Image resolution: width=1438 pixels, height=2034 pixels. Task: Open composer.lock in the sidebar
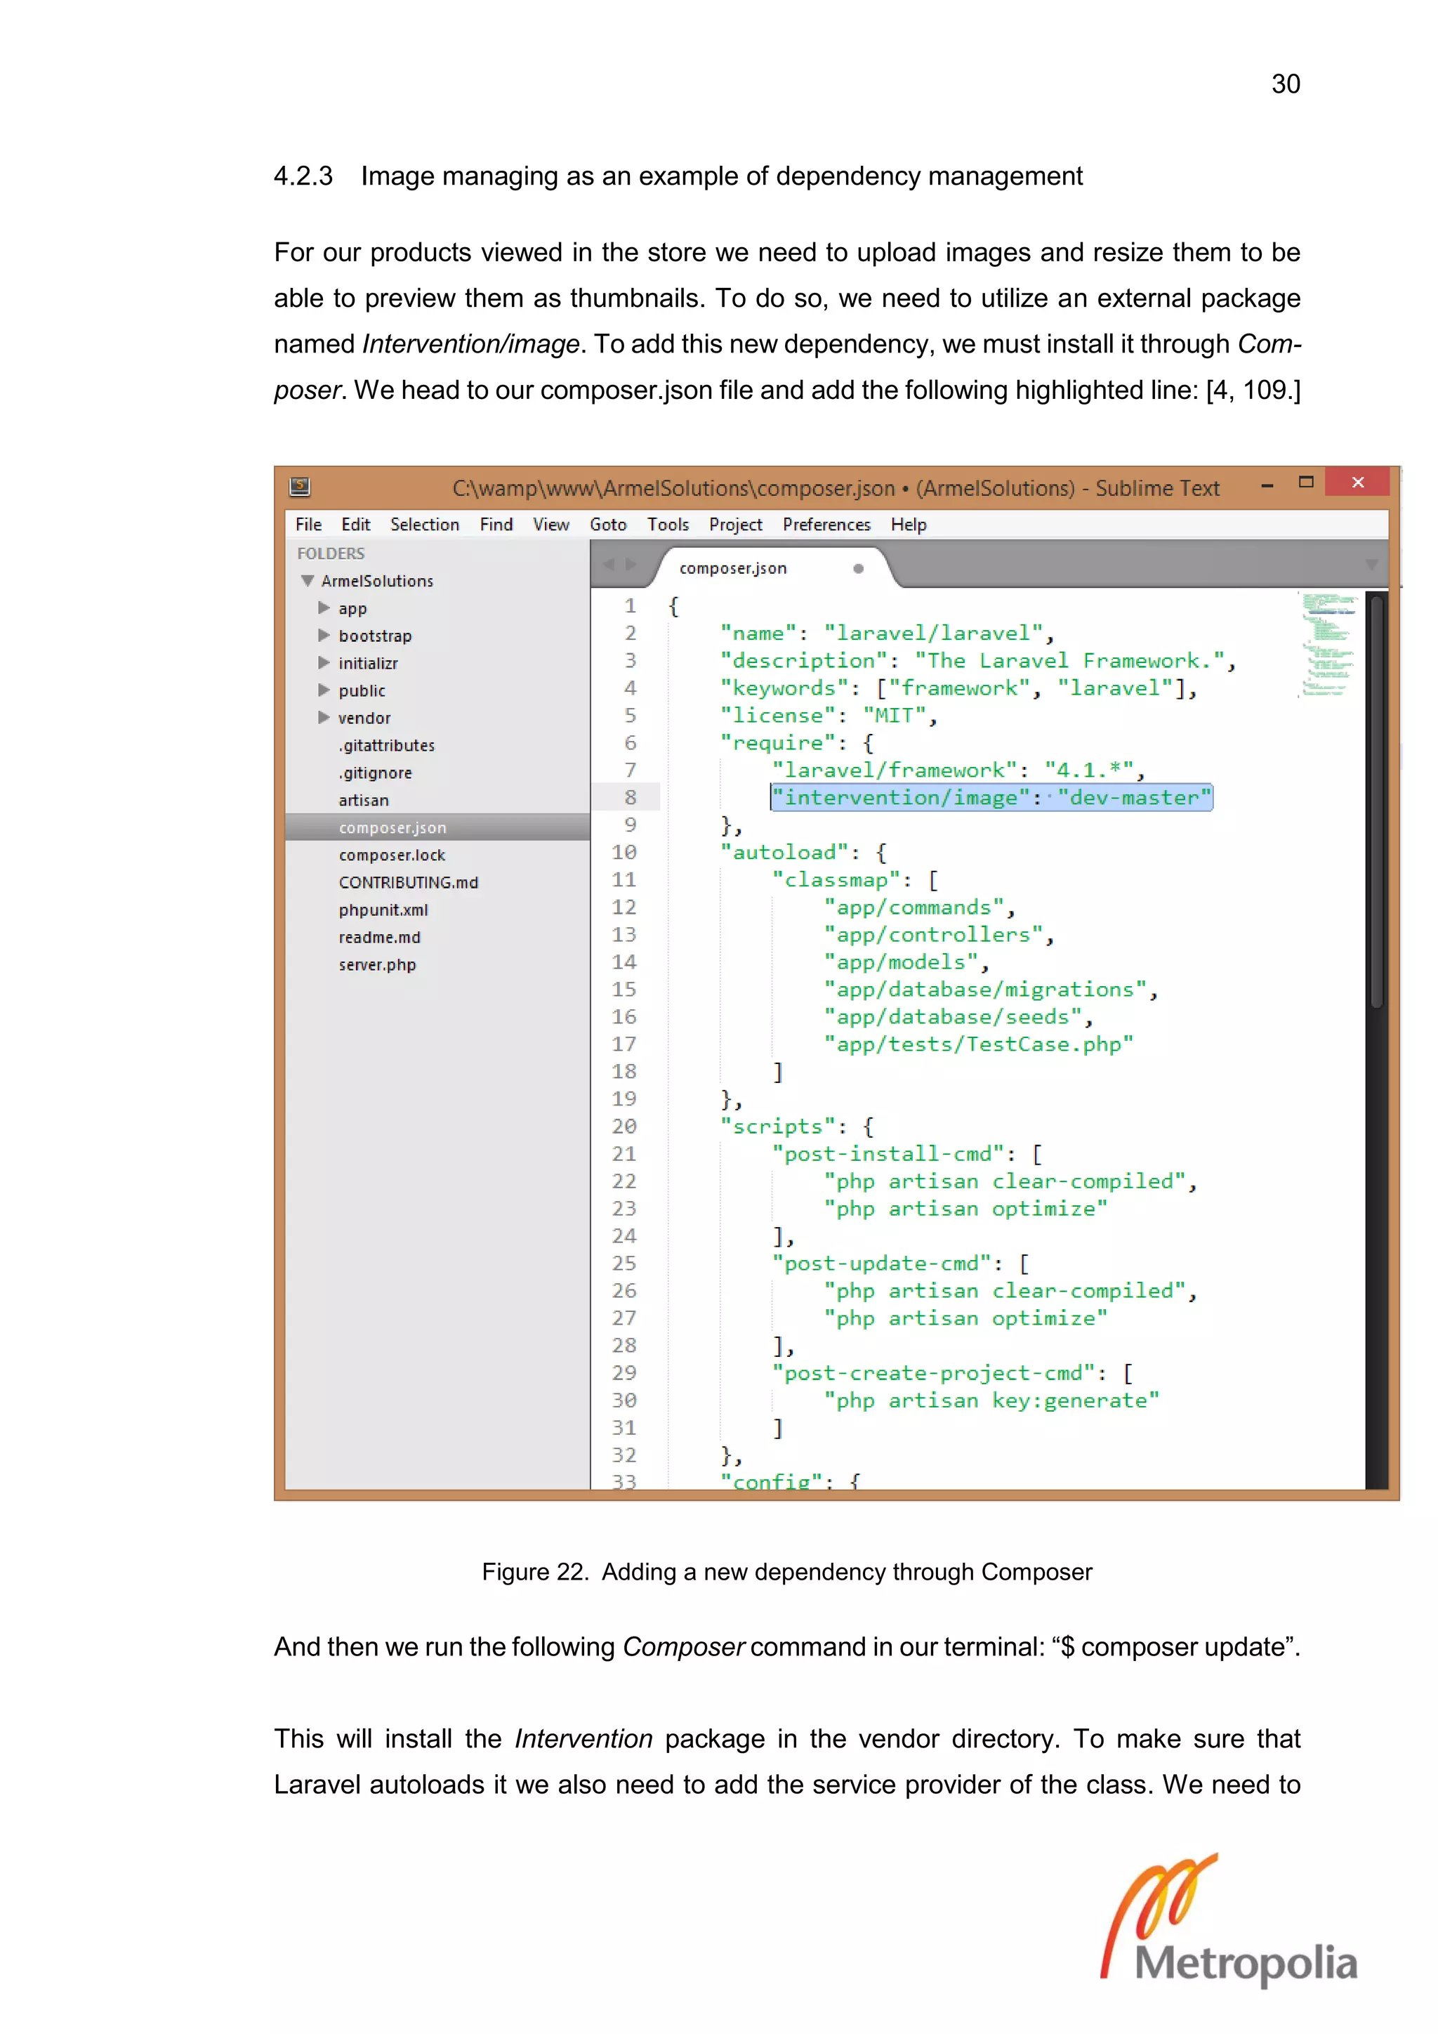coord(393,855)
